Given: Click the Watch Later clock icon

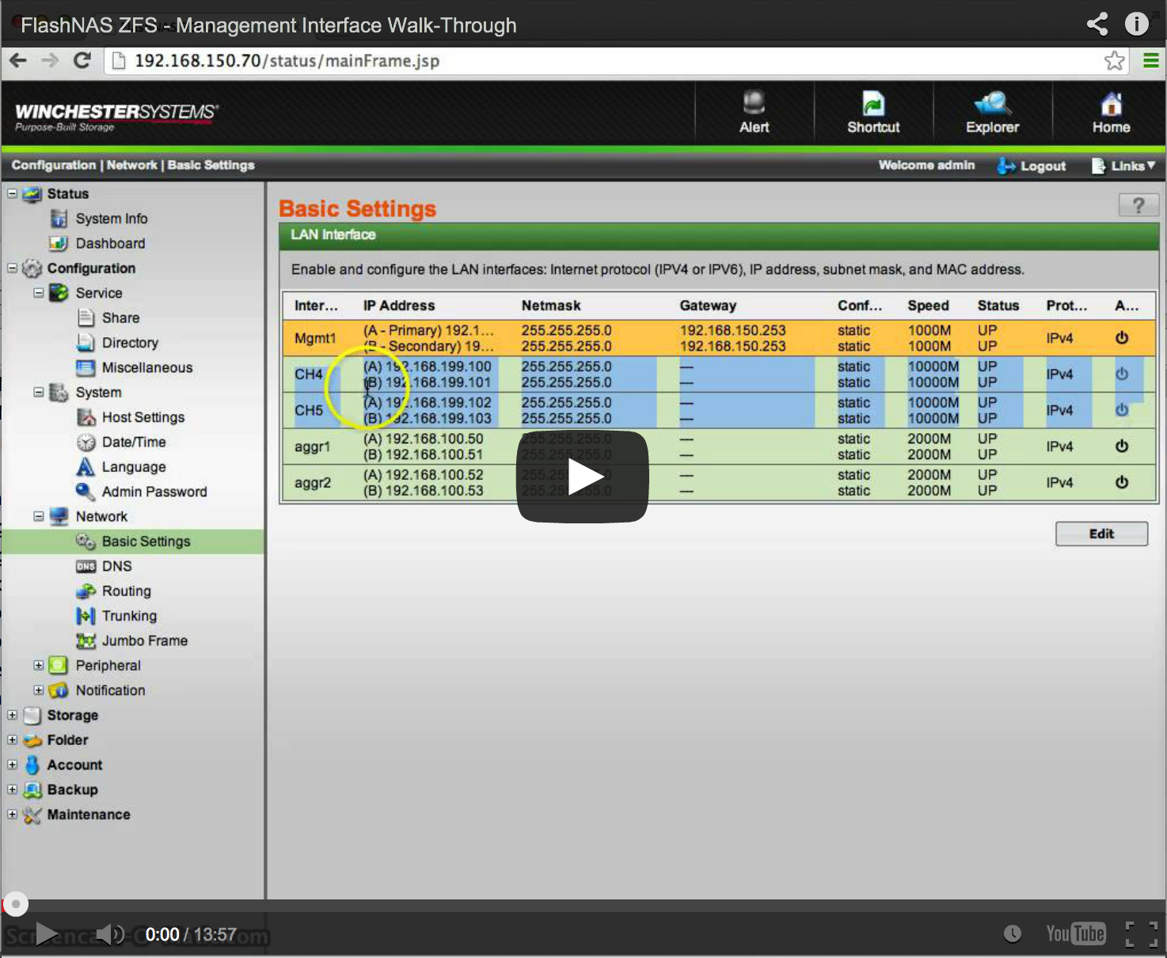Looking at the screenshot, I should point(1013,934).
